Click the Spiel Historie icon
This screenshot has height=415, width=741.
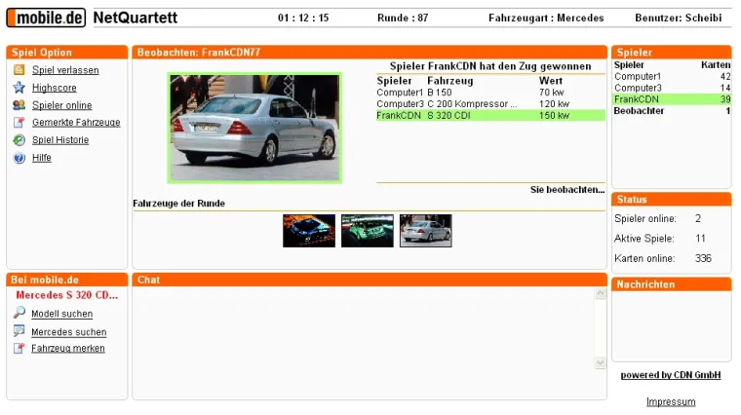click(19, 139)
